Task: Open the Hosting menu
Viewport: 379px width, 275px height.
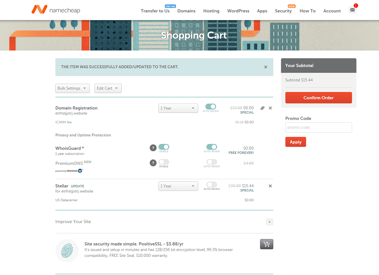Action: 211,11
